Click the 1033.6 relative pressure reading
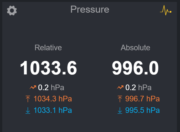The image size is (180, 132). 48,68
